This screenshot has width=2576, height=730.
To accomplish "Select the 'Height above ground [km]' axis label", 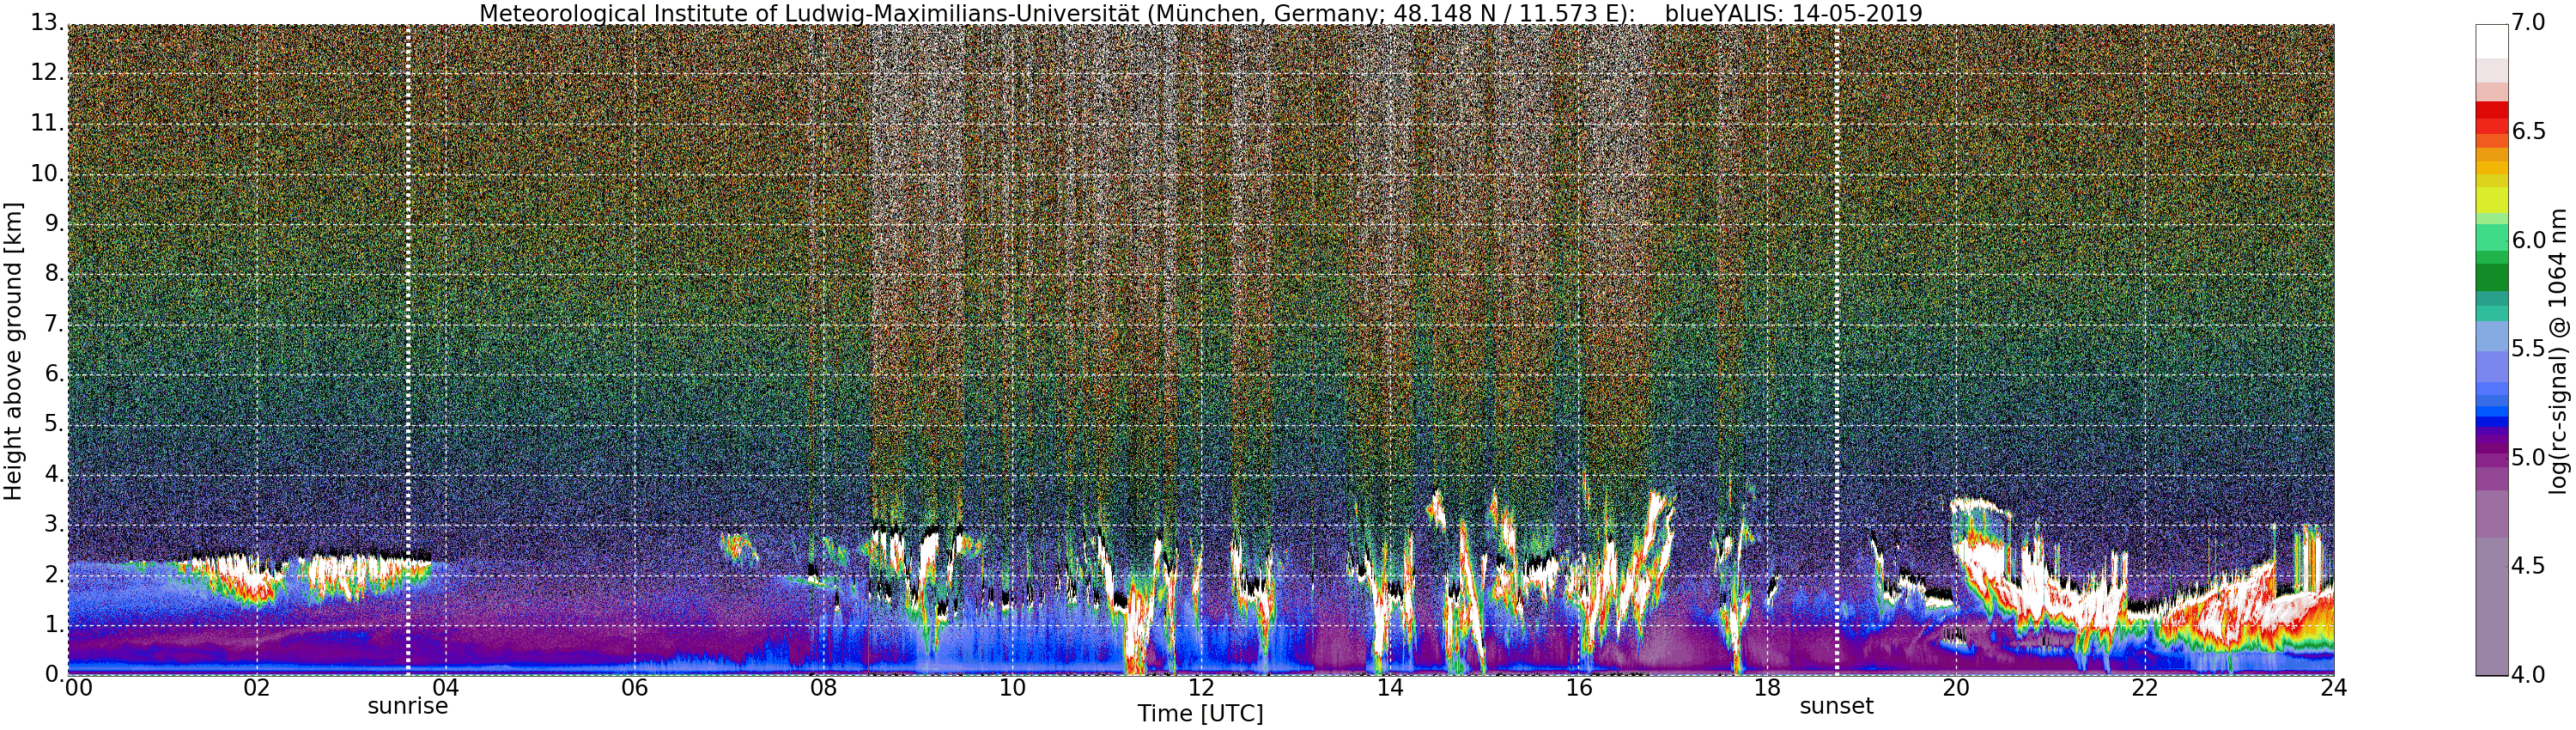I will pos(13,352).
